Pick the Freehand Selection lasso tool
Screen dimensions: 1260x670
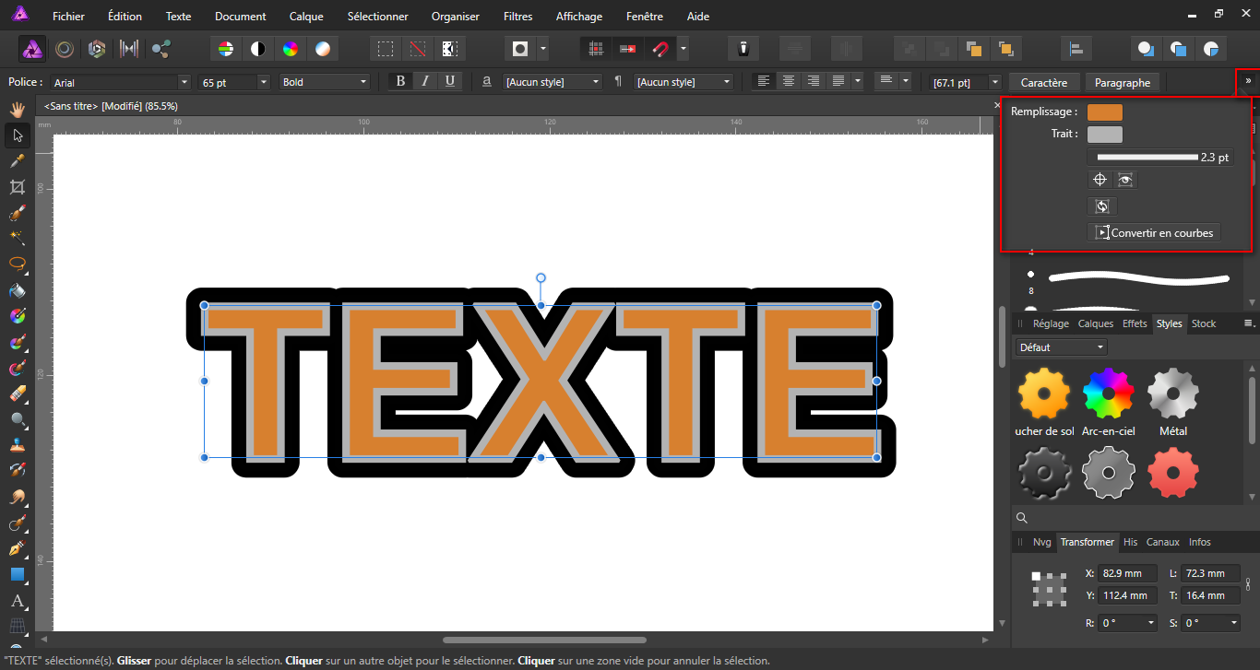point(17,264)
